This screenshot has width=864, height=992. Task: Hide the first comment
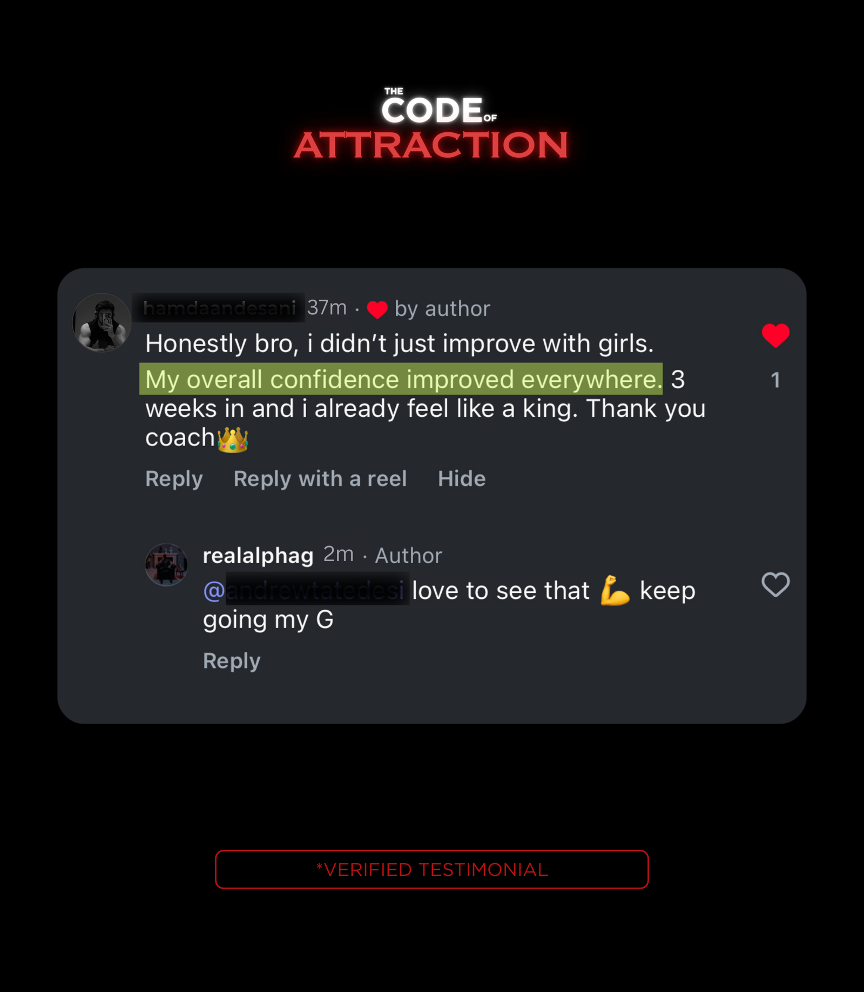click(462, 478)
